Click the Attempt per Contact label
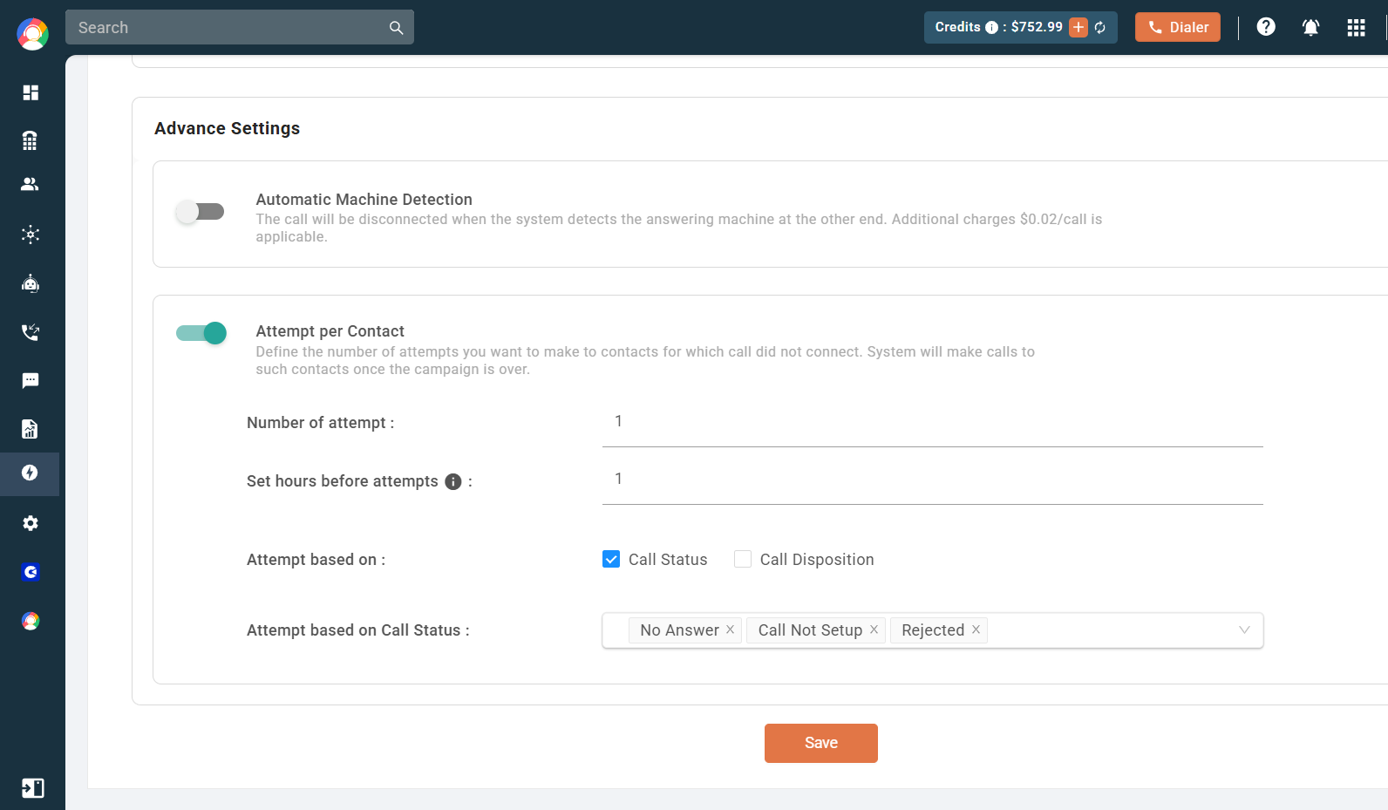 tap(330, 331)
